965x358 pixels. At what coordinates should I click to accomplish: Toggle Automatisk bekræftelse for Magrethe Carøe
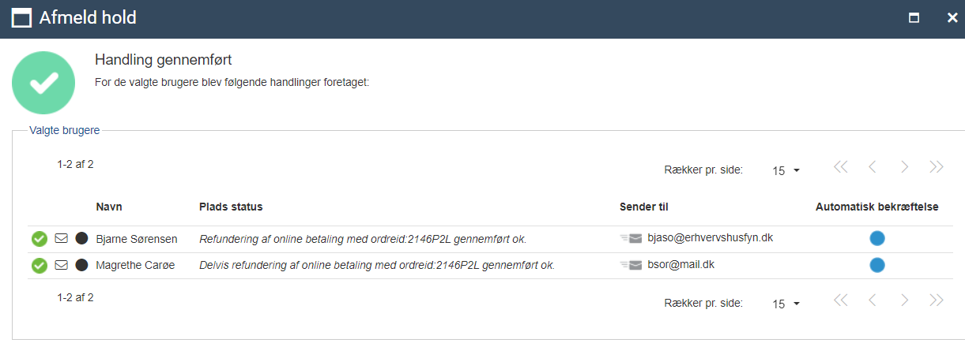pos(877,265)
